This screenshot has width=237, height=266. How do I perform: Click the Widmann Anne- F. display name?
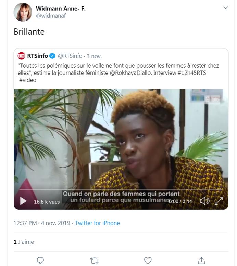point(61,9)
